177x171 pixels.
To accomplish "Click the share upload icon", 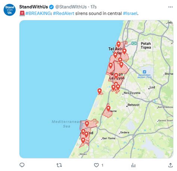I will coord(170,165).
